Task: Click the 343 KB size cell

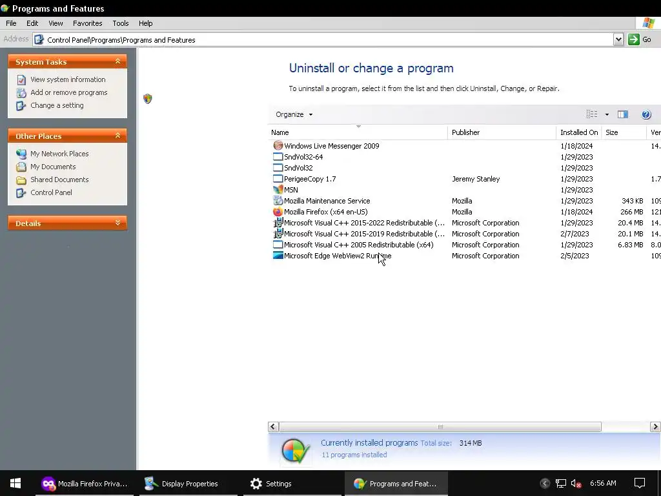Action: [632, 201]
